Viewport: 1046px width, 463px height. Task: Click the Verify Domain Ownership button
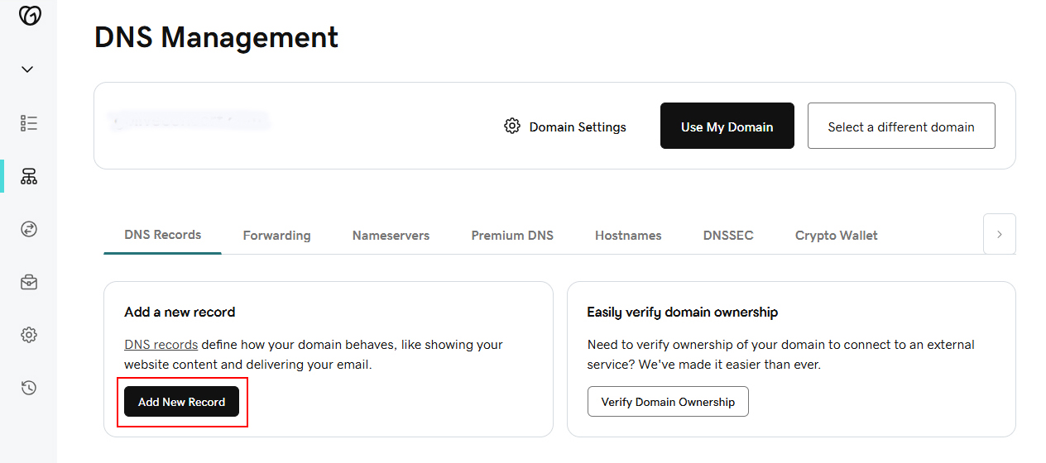pyautogui.click(x=668, y=402)
